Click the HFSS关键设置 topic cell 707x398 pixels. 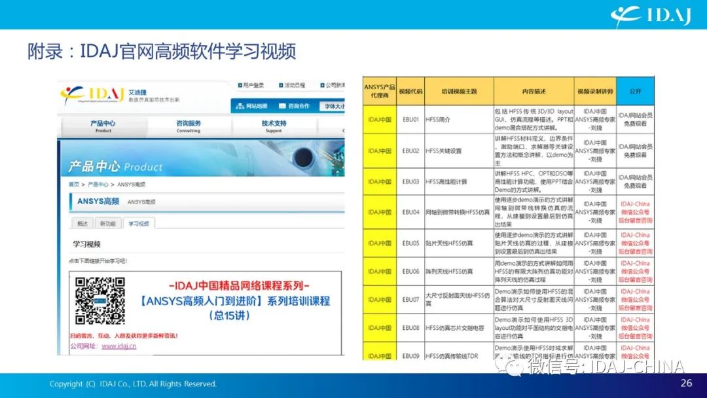pos(459,151)
